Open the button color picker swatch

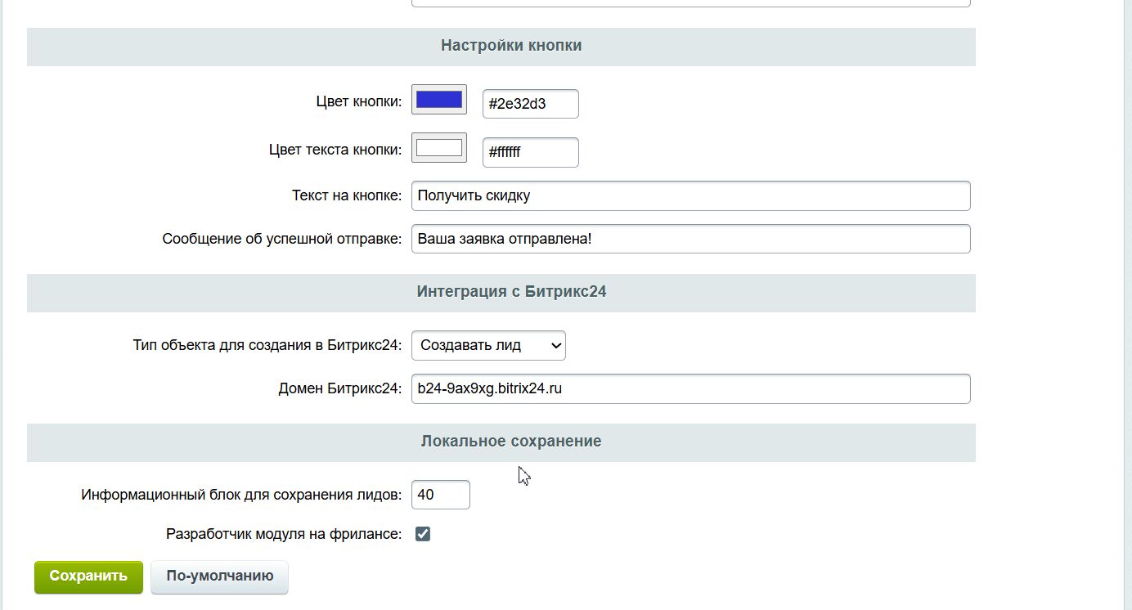pyautogui.click(x=439, y=100)
